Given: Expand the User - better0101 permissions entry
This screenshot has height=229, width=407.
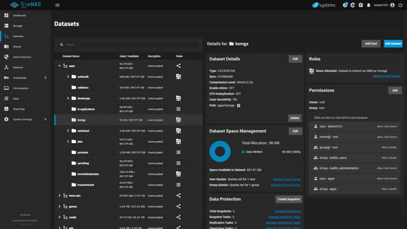Looking at the screenshot, I should tap(354, 126).
